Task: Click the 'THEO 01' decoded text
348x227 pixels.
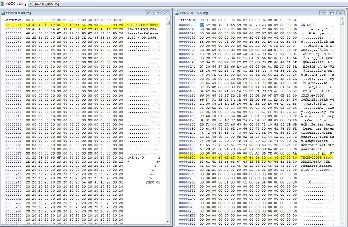Action: coord(153,182)
